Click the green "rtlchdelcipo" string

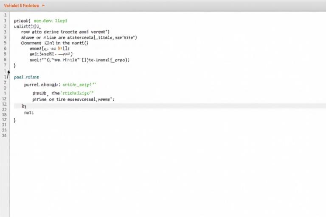coord(77,92)
